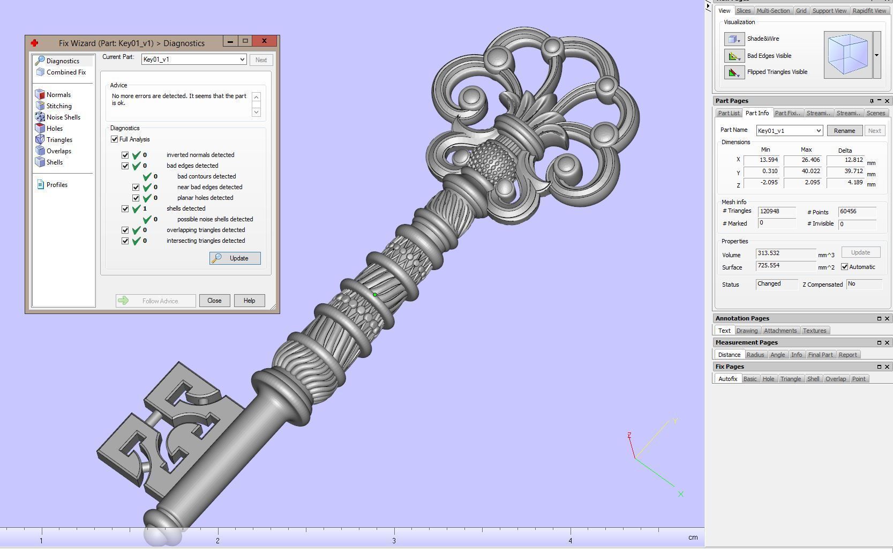Expand the Part Name combo box

818,131
